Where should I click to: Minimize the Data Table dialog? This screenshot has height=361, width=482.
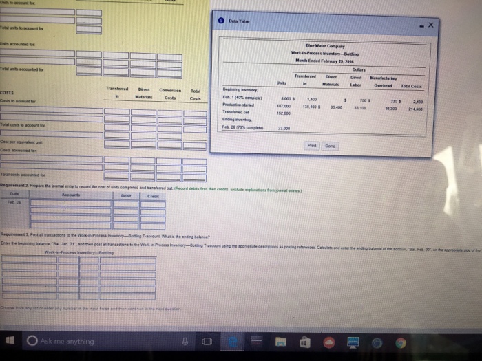(421, 26)
